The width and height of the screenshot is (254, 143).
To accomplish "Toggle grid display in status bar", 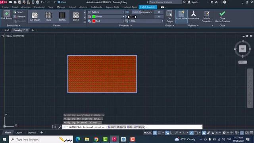I will pyautogui.click(x=155, y=133).
